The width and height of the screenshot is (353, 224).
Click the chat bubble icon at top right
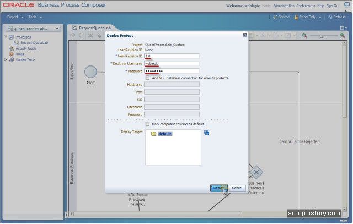347,4
